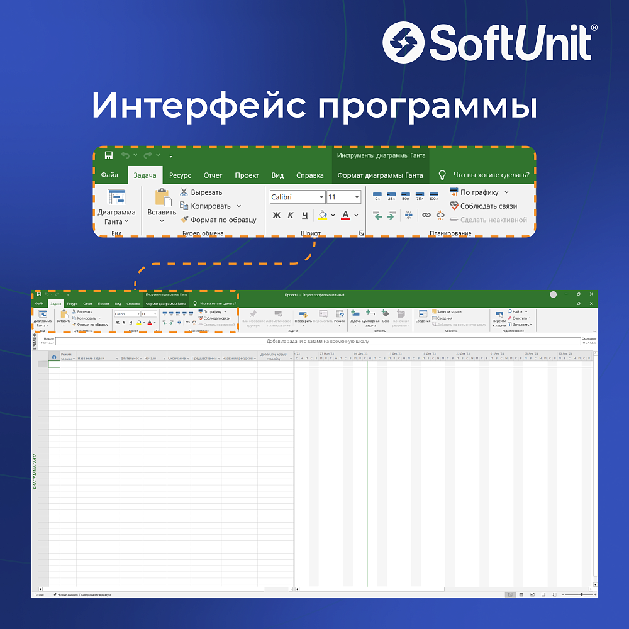Click the Добавьте задачи с датами timeline box

pos(318,342)
